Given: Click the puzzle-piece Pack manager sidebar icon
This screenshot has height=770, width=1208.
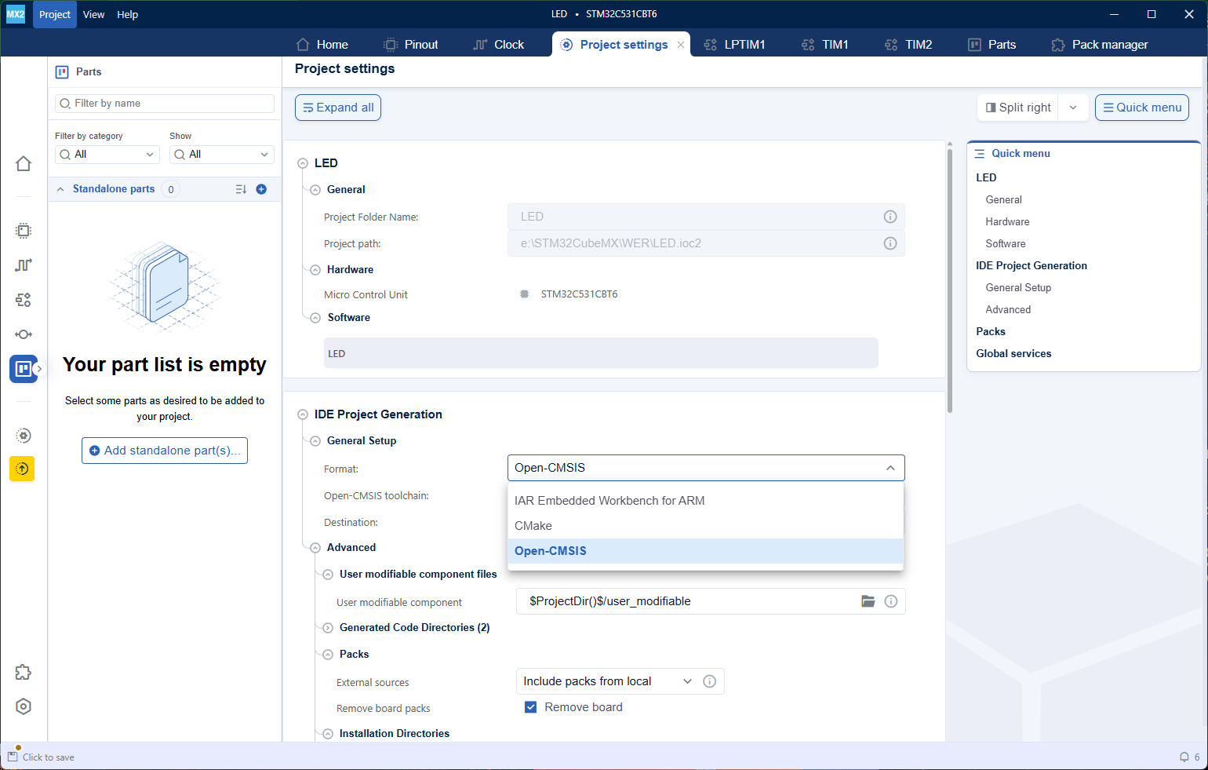Looking at the screenshot, I should [x=24, y=672].
